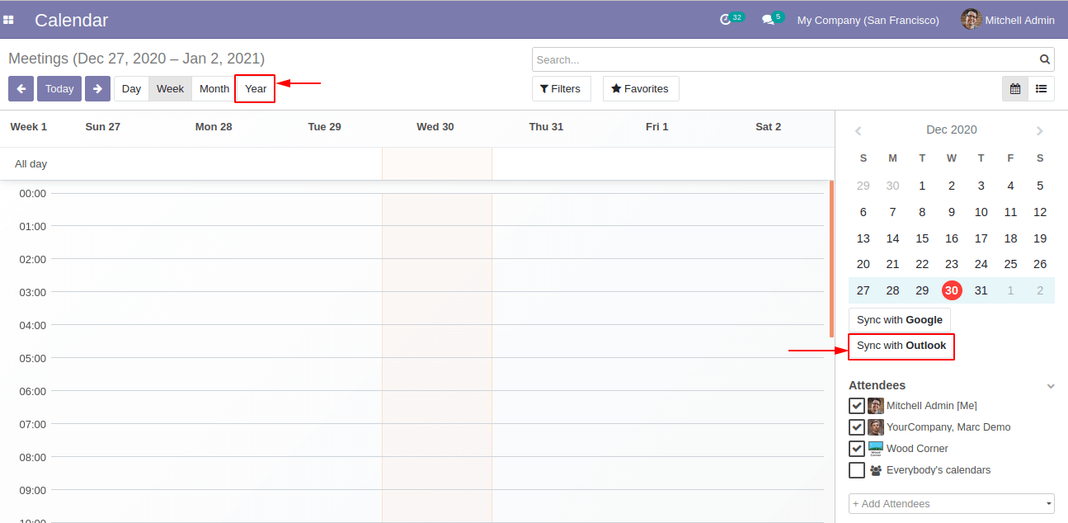Click Mitchell Admin avatar in top bar

(x=971, y=20)
